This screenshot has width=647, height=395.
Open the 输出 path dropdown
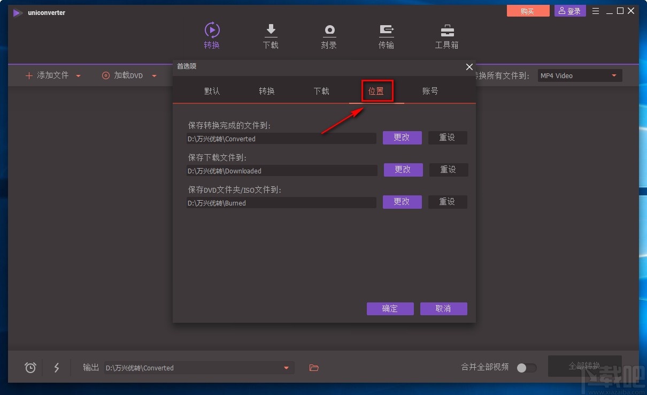tap(287, 368)
